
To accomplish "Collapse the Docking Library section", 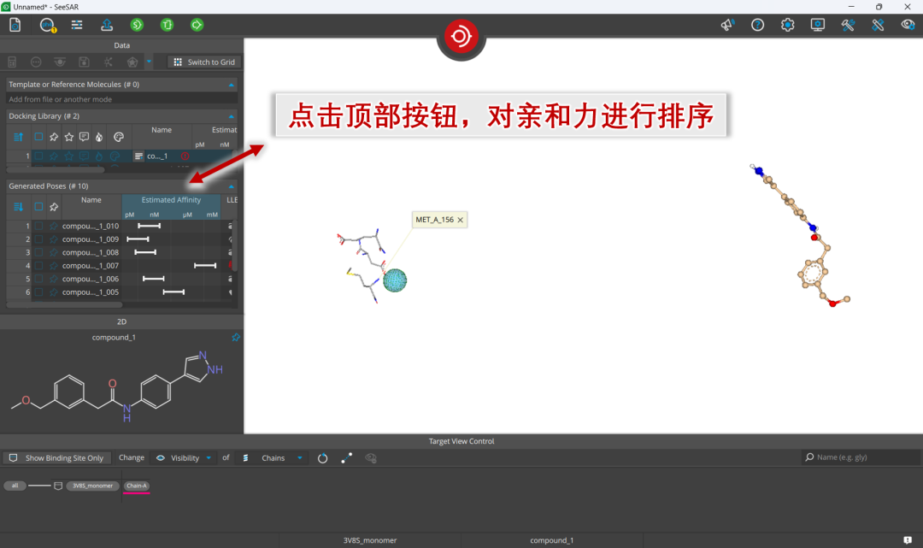I will click(232, 116).
